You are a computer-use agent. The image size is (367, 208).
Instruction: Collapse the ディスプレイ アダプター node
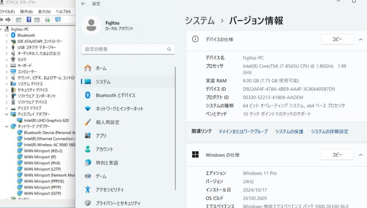point(7,114)
